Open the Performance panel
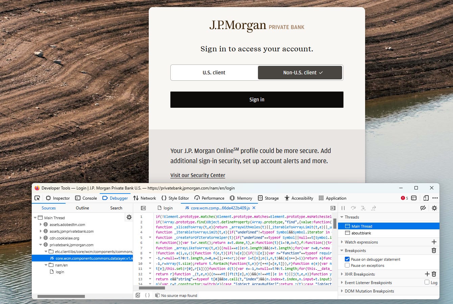Viewport: 453px width, 304px height. tap(209, 198)
